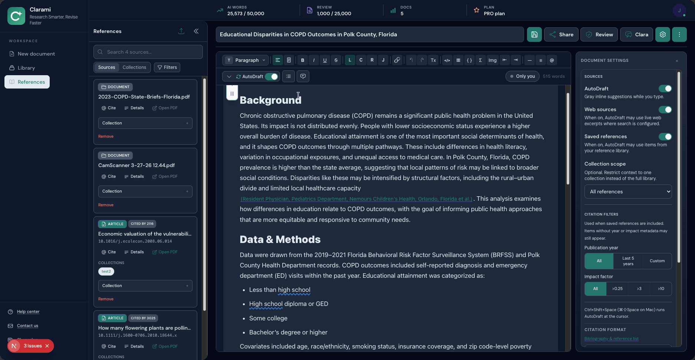The image size is (695, 360).
Task: Open the Bibliography & reference list link
Action: tap(611, 339)
